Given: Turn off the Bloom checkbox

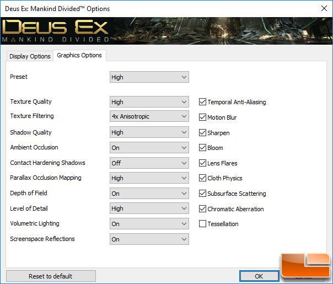Looking at the screenshot, I should 202,148.
